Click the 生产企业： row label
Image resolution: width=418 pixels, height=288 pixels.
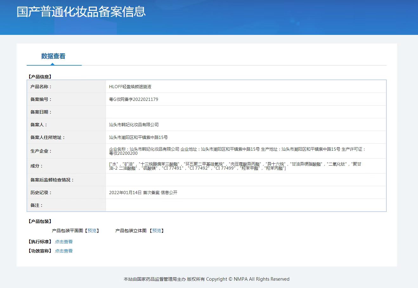tap(41, 151)
